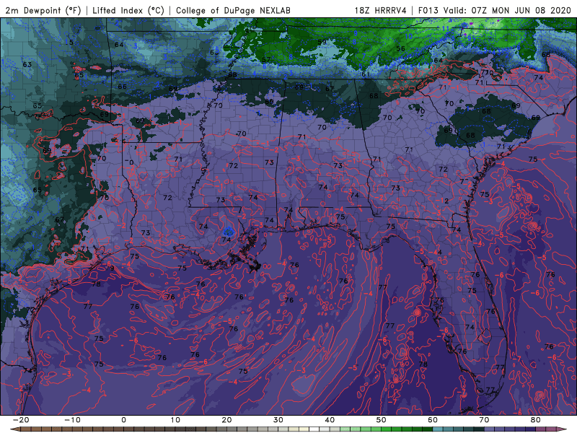Click the "18Z HRRRV4" model run label
577x433 pixels.
click(x=381, y=10)
